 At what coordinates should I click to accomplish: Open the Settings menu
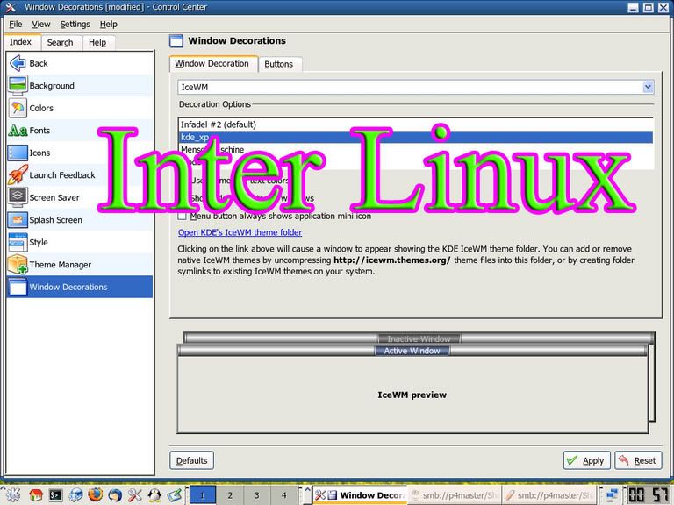[x=75, y=24]
